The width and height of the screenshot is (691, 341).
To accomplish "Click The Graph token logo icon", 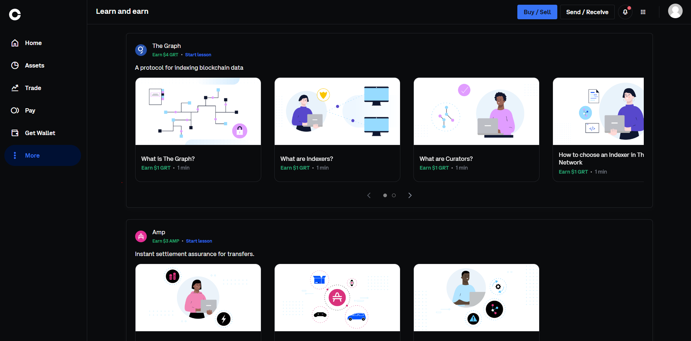I will [x=141, y=50].
